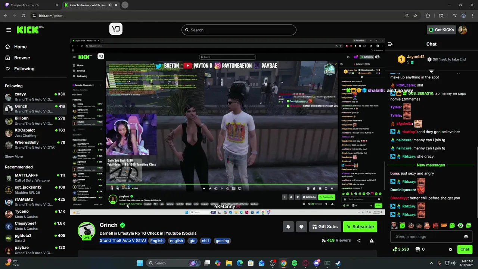478x269 pixels.
Task: Open the user profile avatar menu
Action: 463,30
